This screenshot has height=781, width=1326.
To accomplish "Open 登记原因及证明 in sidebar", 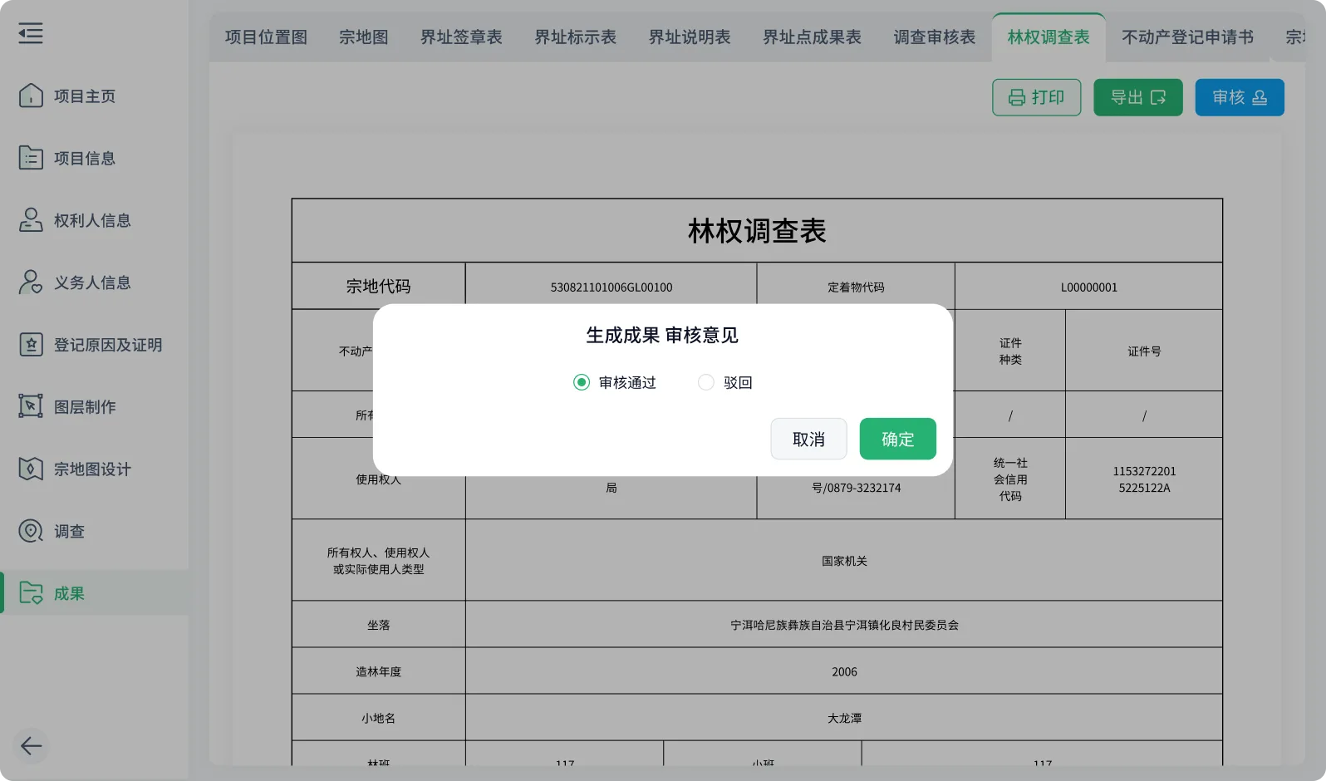I will click(x=95, y=345).
